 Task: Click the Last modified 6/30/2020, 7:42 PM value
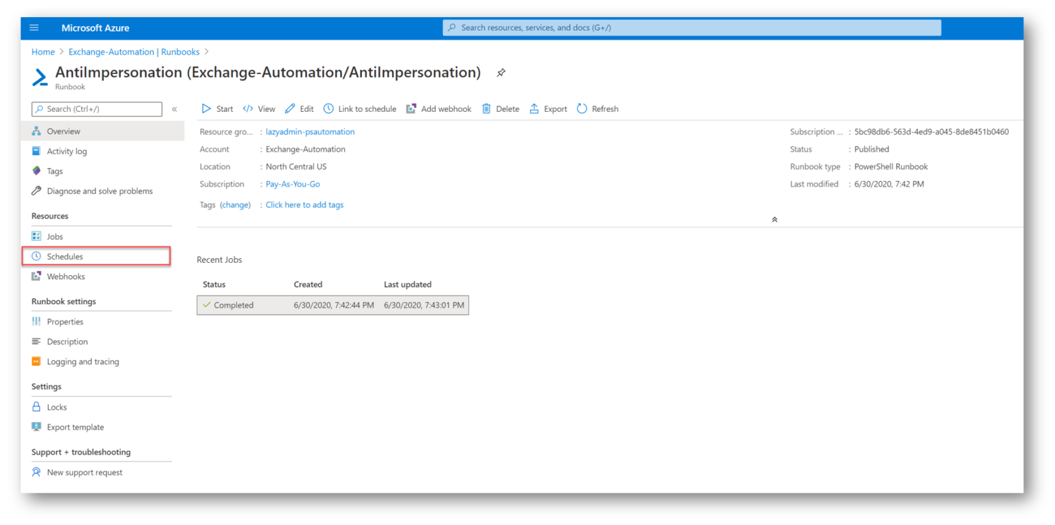coord(889,184)
